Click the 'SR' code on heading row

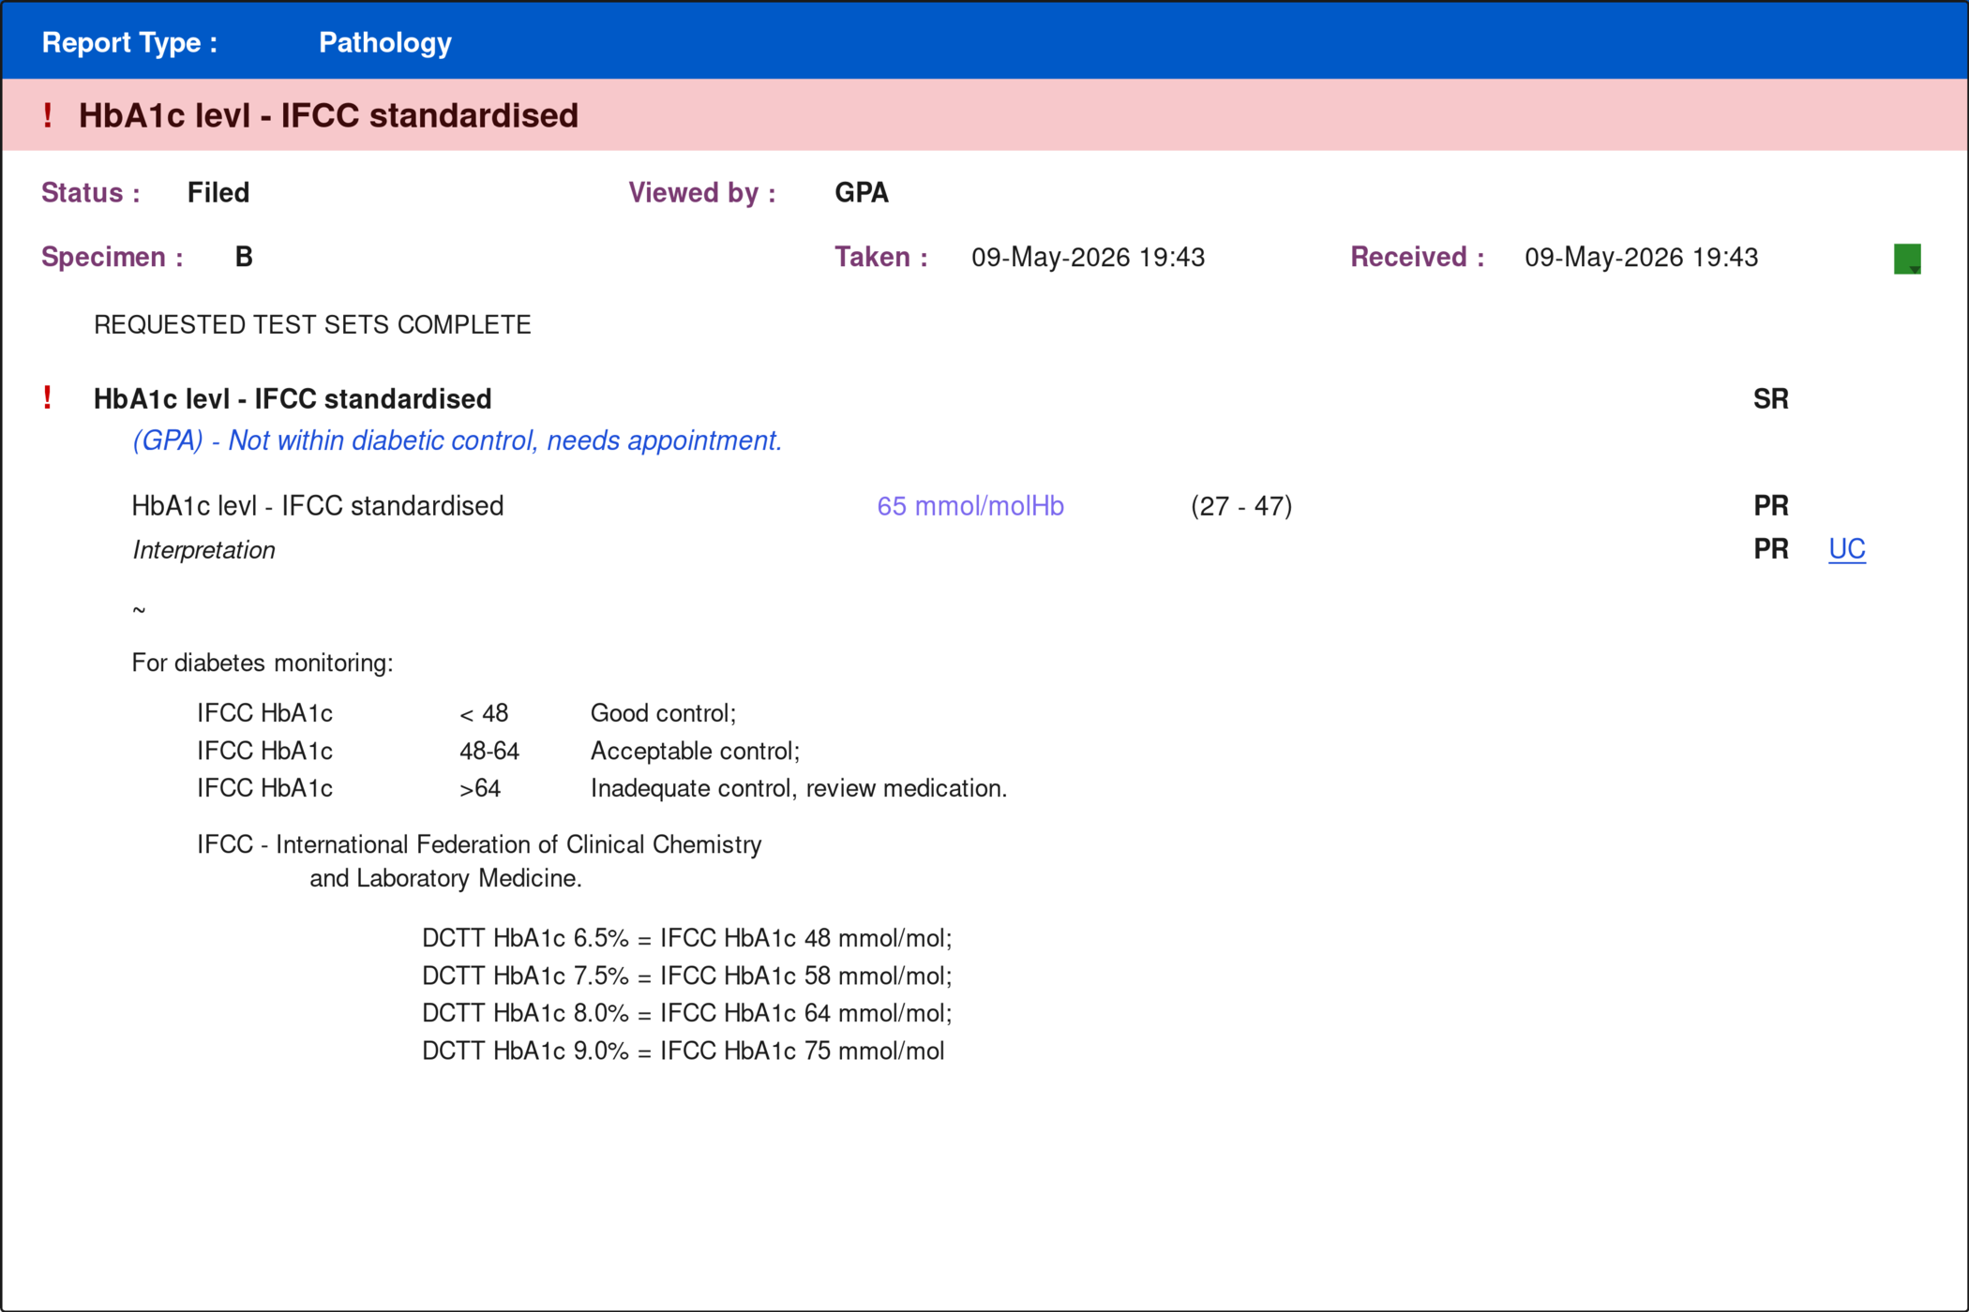pyautogui.click(x=1771, y=399)
